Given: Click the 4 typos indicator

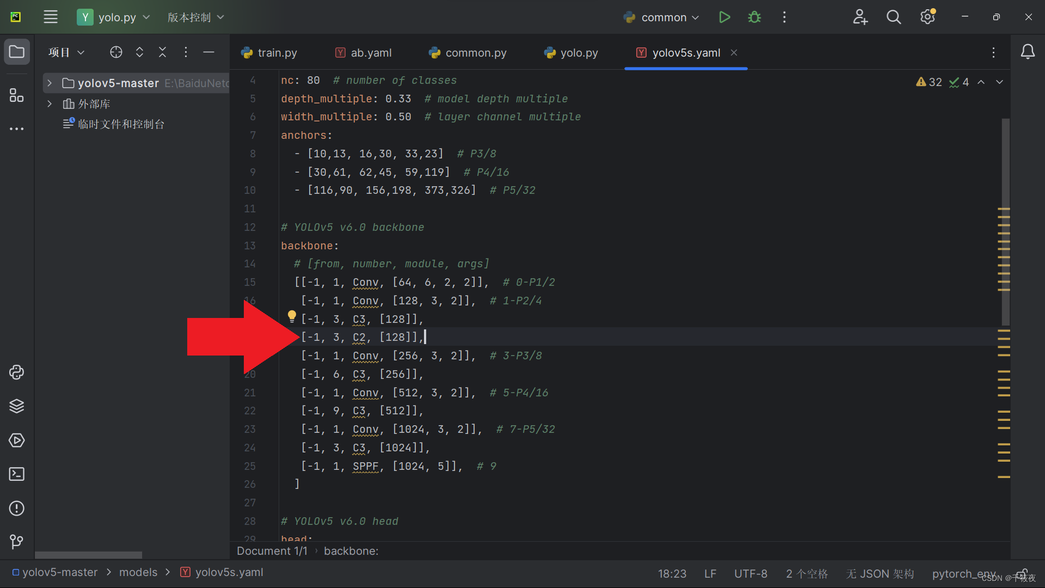Looking at the screenshot, I should click(x=959, y=82).
